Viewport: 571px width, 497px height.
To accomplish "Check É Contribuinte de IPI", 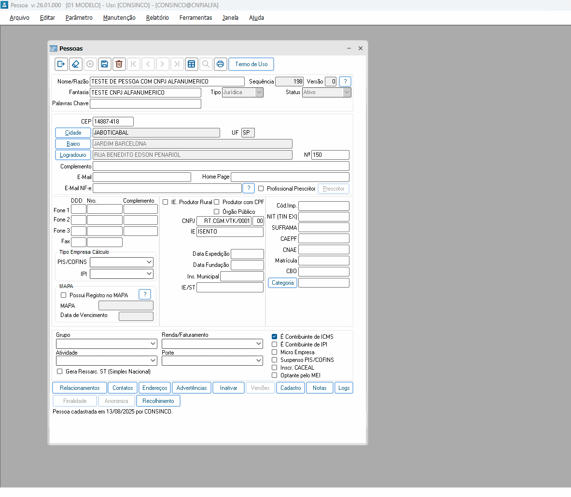I will click(275, 345).
